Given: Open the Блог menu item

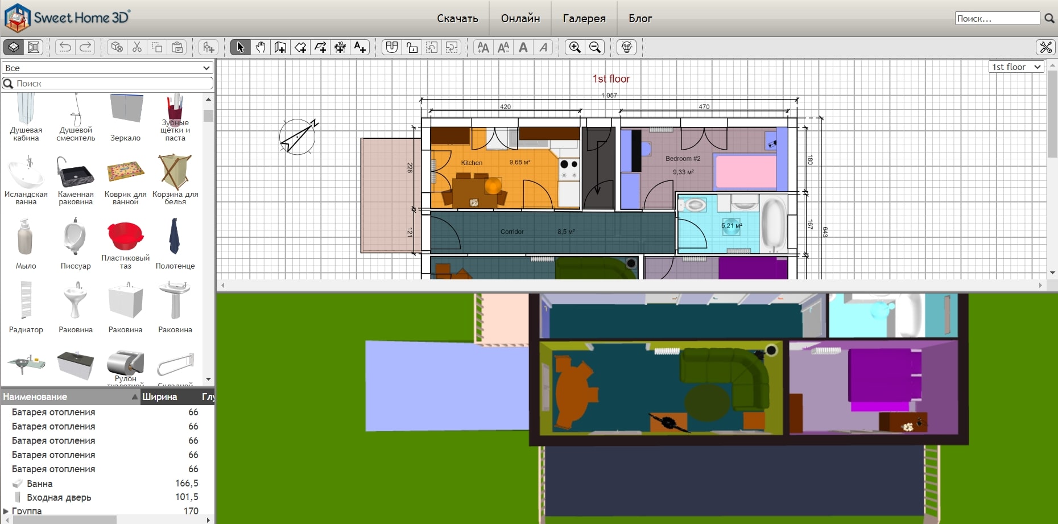Looking at the screenshot, I should tap(640, 18).
